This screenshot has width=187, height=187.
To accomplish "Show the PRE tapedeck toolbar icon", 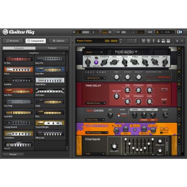I will (x=163, y=41).
